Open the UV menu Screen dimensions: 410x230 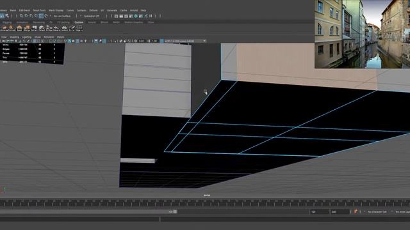[102, 10]
